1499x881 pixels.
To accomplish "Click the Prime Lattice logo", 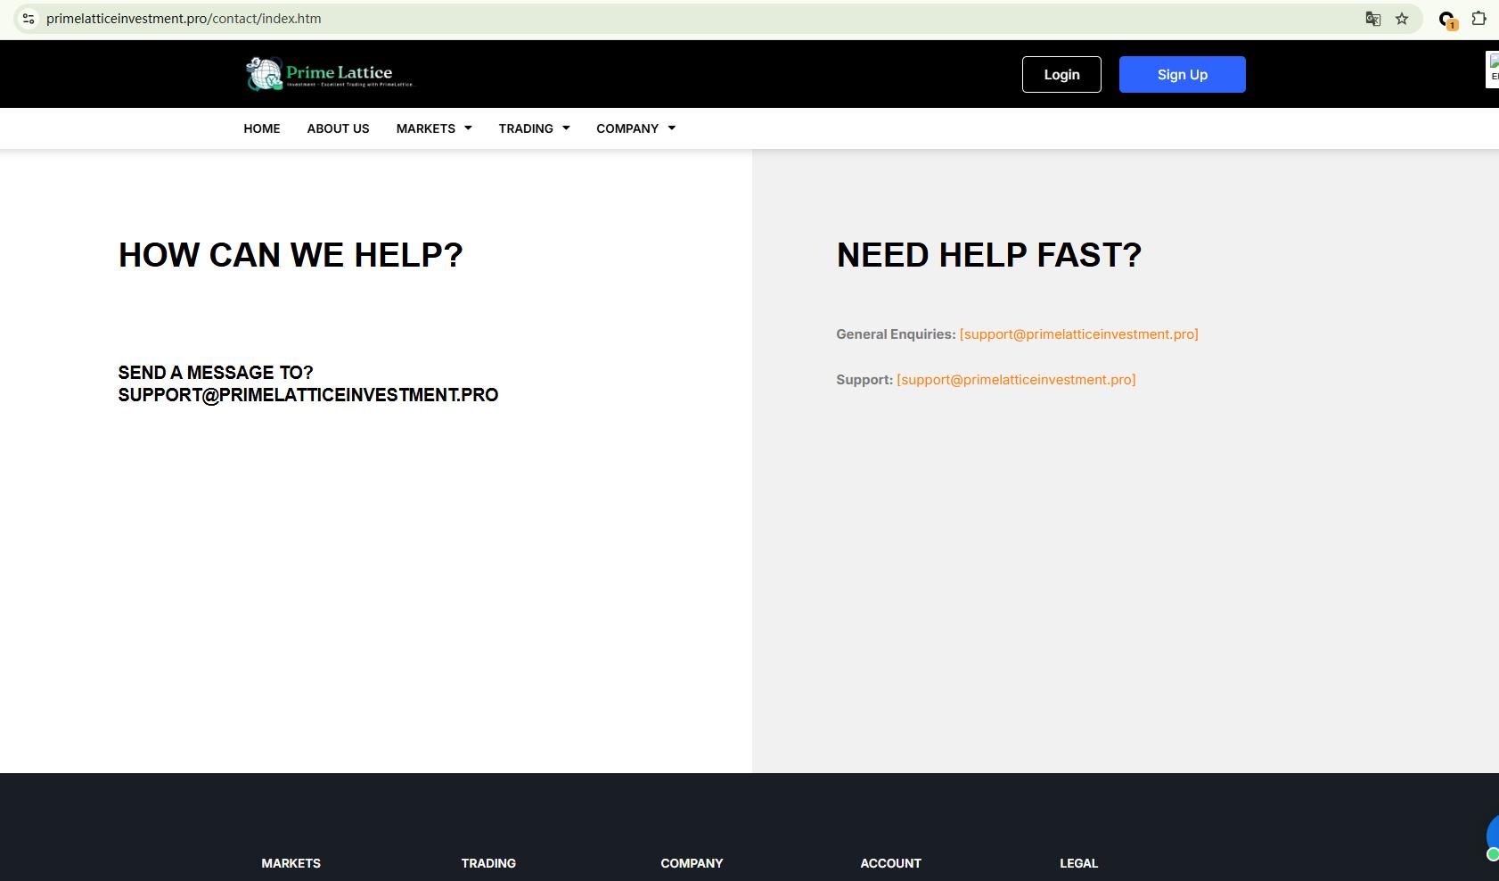I will pyautogui.click(x=330, y=74).
